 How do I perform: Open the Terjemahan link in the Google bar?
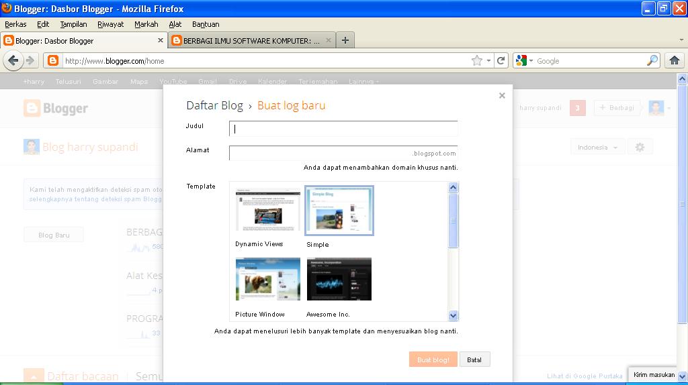coord(318,81)
